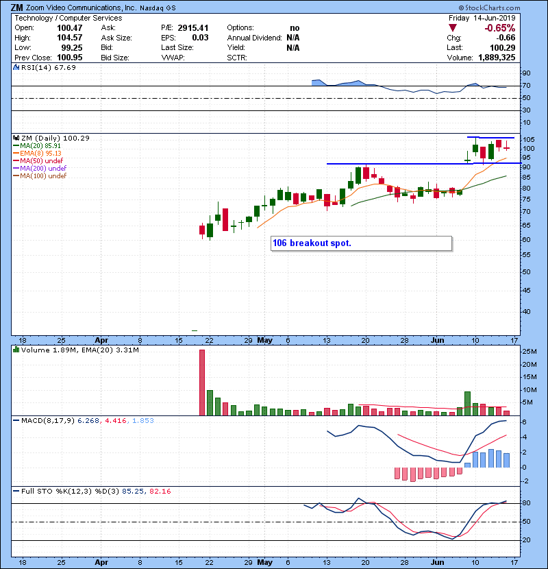The width and height of the screenshot is (548, 569).
Task: Click the 25M volume axis label
Action: 530,351
